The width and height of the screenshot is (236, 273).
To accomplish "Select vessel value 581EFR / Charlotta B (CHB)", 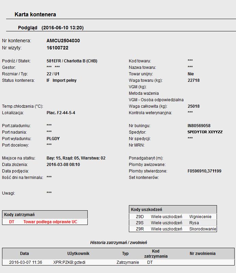I will (x=72, y=61).
